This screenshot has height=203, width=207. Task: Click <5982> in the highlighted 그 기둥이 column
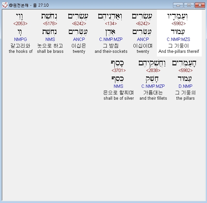coord(179,23)
